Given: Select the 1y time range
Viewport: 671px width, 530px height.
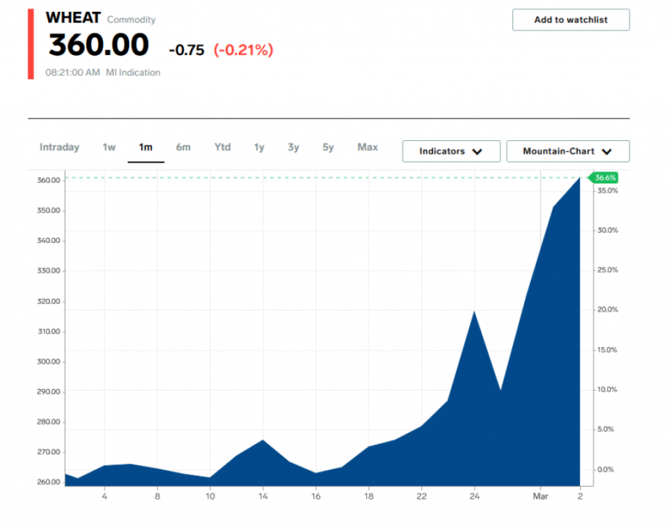Looking at the screenshot, I should click(x=259, y=148).
